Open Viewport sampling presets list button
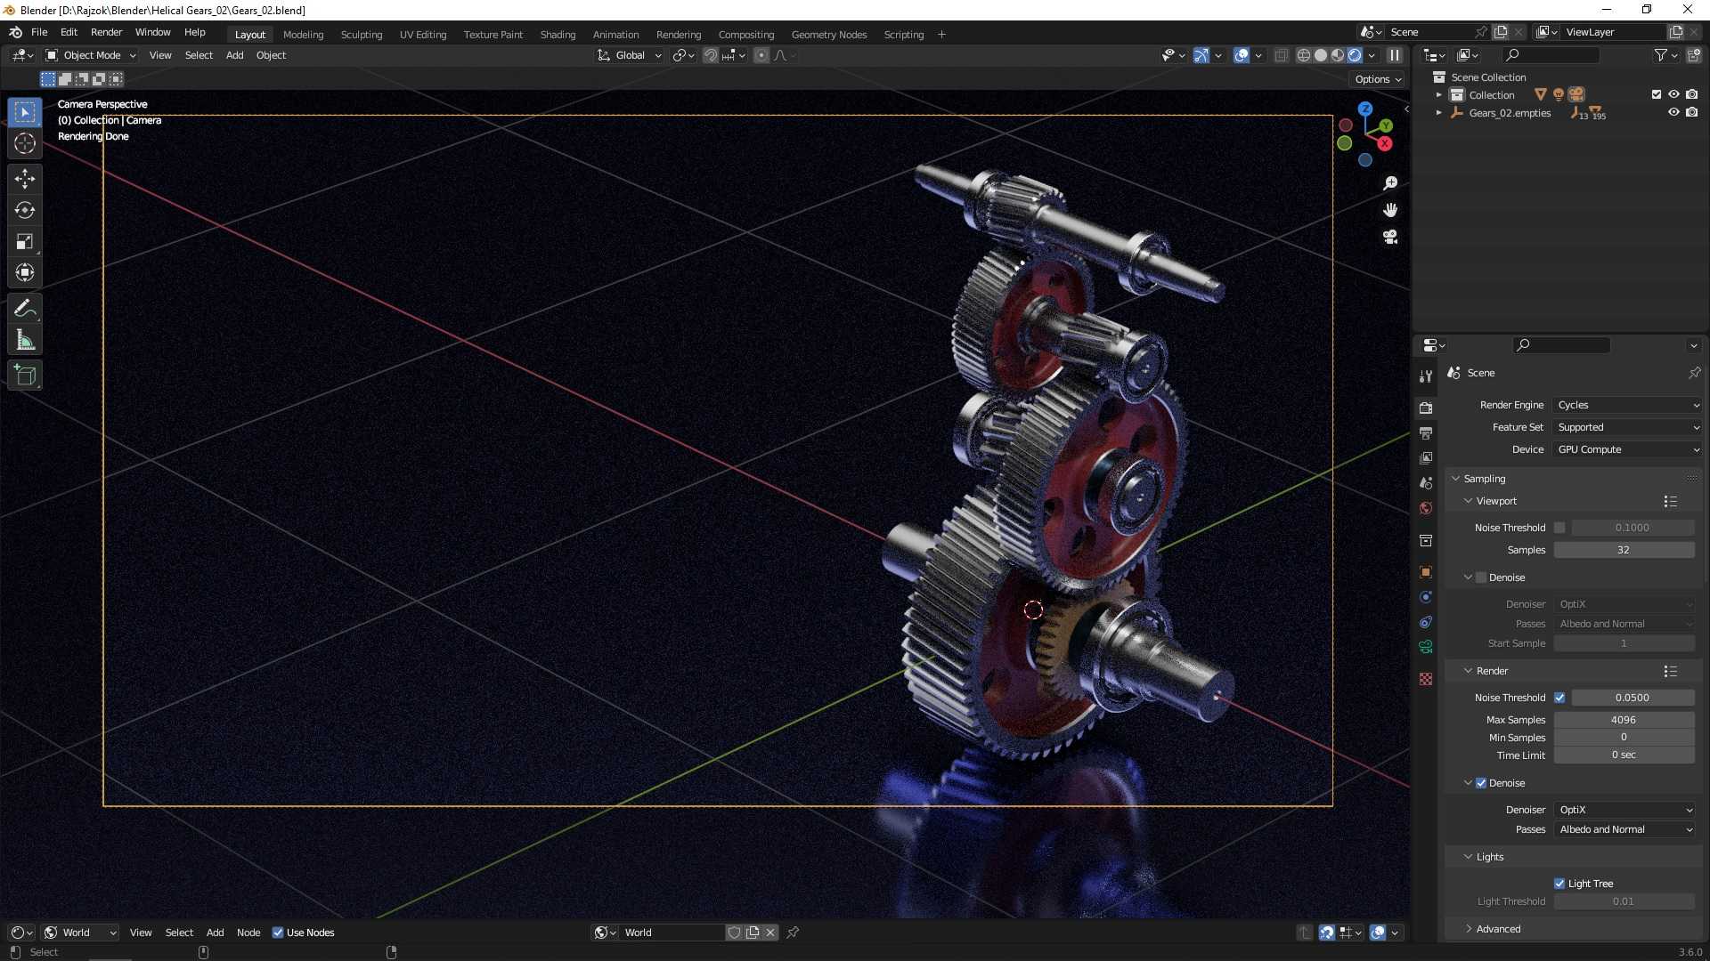Screen dimensions: 1710x961 (x=1670, y=502)
